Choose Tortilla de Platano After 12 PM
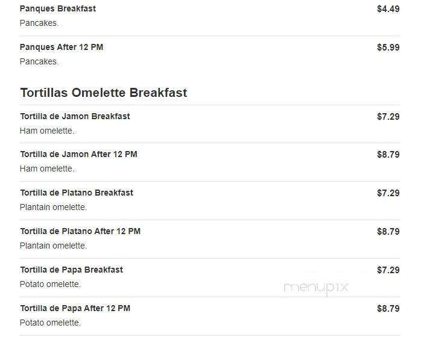 coord(80,232)
